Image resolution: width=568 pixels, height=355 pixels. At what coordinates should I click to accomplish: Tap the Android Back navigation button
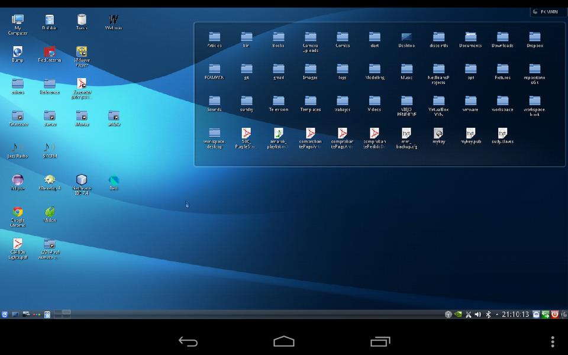pos(188,341)
